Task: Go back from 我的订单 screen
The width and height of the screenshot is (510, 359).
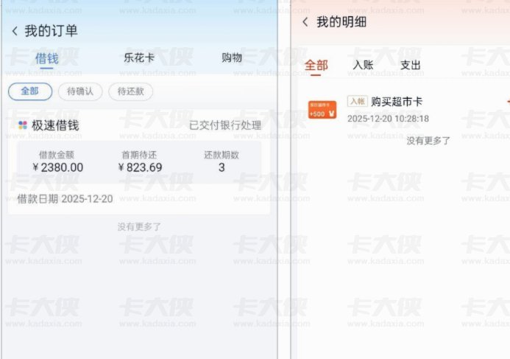Action: pos(15,31)
